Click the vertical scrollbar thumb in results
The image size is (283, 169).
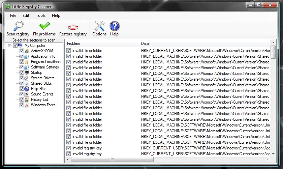(x=273, y=52)
